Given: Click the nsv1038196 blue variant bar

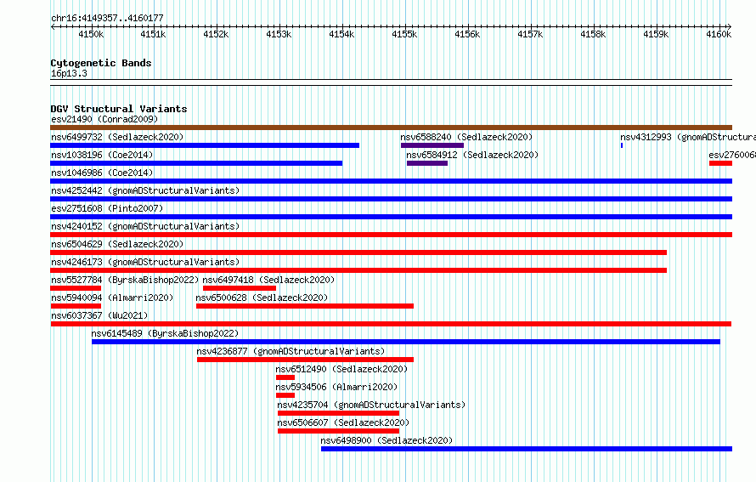Looking at the screenshot, I should tap(196, 163).
